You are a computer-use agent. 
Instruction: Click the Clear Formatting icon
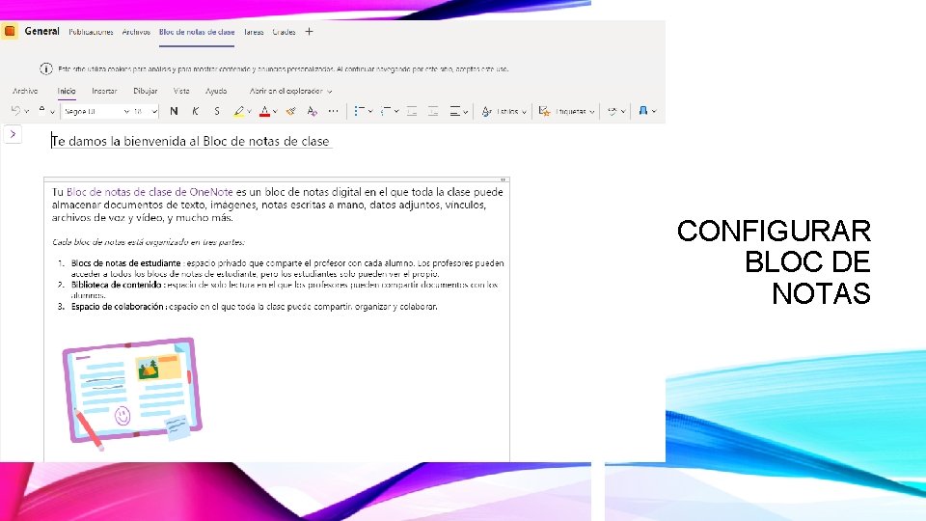(x=312, y=111)
